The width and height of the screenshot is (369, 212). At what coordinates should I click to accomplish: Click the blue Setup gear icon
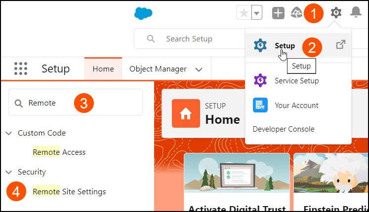260,45
